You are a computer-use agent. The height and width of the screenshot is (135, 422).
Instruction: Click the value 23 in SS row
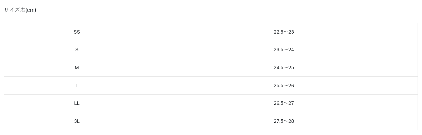pos(291,32)
